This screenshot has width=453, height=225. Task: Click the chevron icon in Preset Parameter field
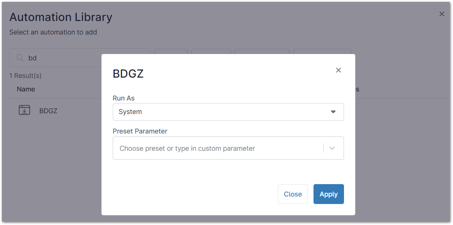[x=332, y=148]
